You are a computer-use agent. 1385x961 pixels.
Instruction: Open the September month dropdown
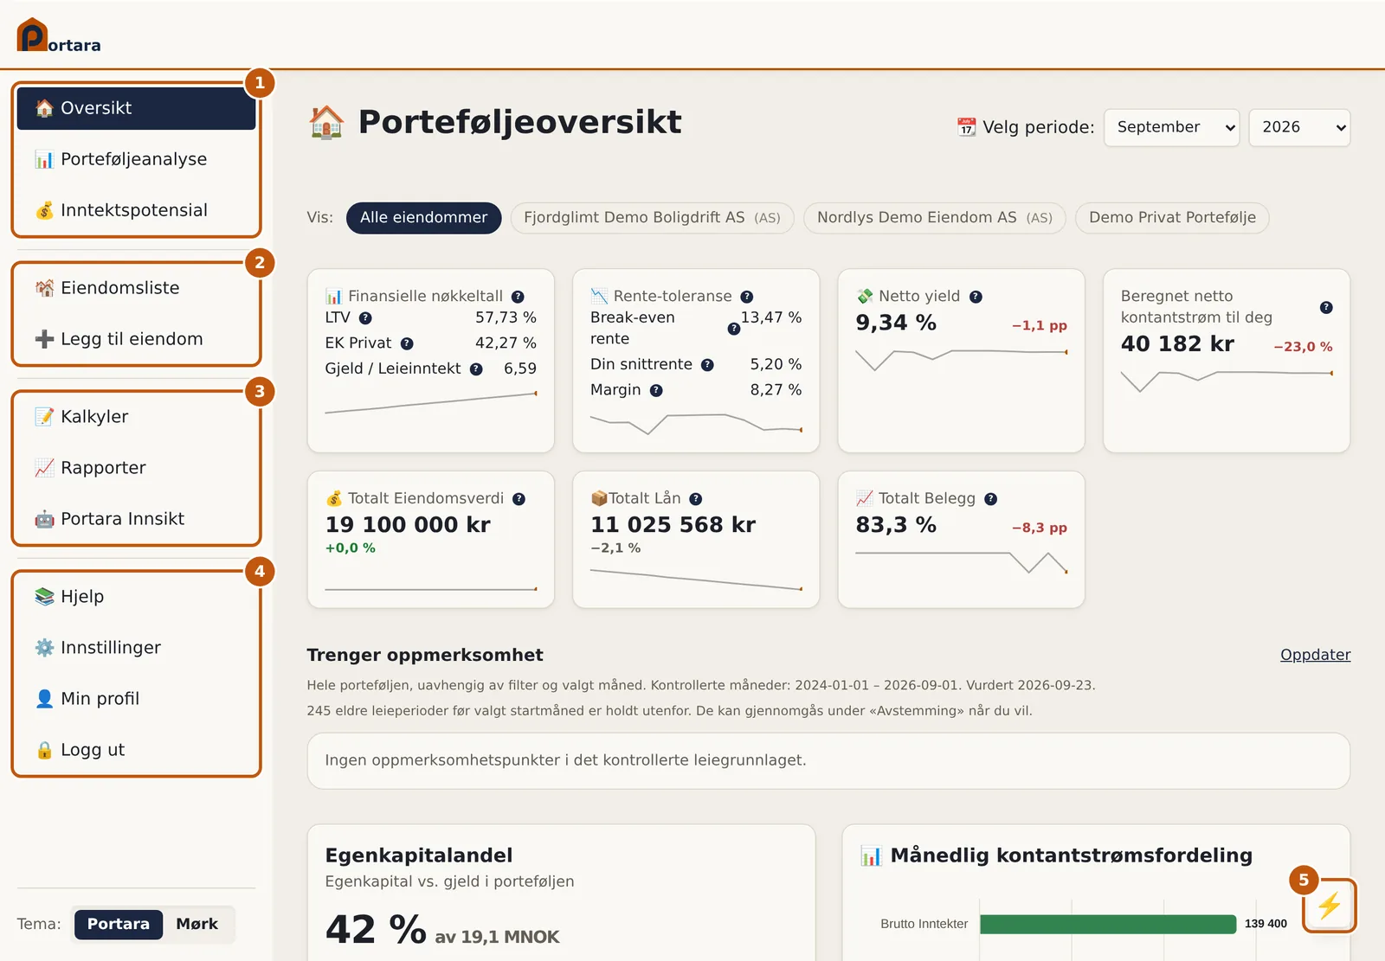point(1171,127)
